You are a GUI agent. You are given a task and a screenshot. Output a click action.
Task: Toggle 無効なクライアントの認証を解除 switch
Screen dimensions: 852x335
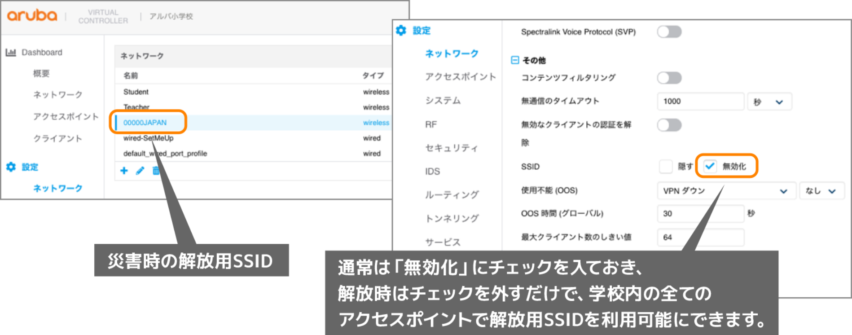point(669,125)
